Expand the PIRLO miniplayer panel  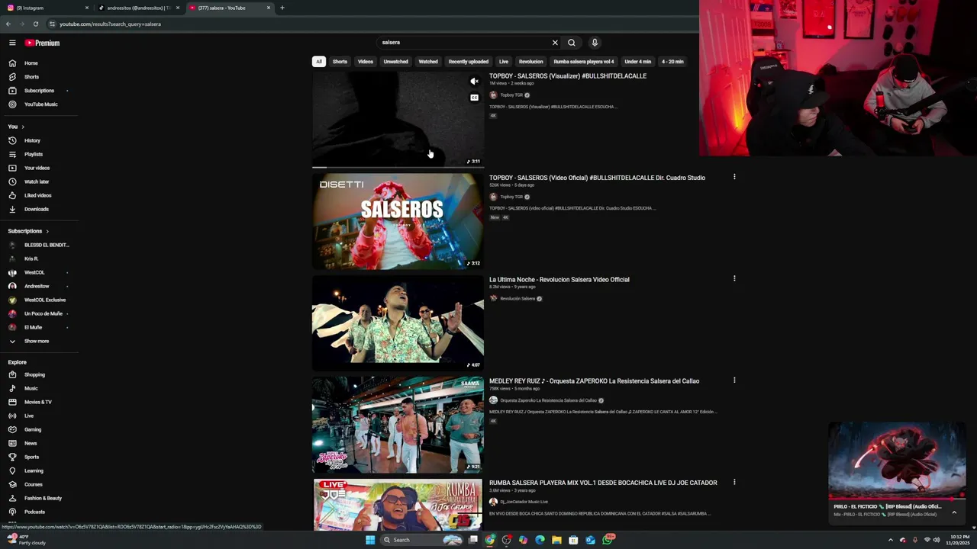pos(954,512)
